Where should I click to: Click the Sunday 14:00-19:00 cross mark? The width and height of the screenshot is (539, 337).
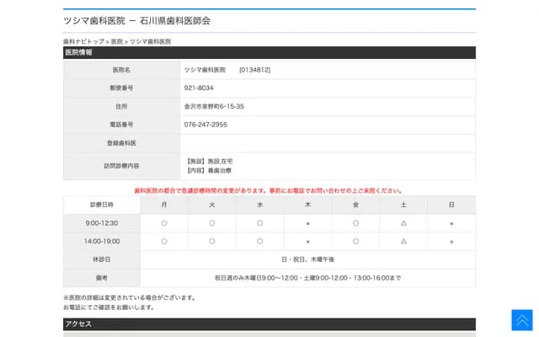point(451,241)
